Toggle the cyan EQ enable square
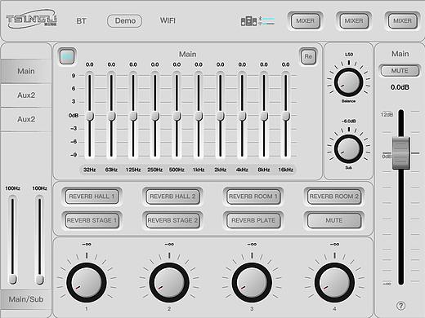 click(x=67, y=57)
